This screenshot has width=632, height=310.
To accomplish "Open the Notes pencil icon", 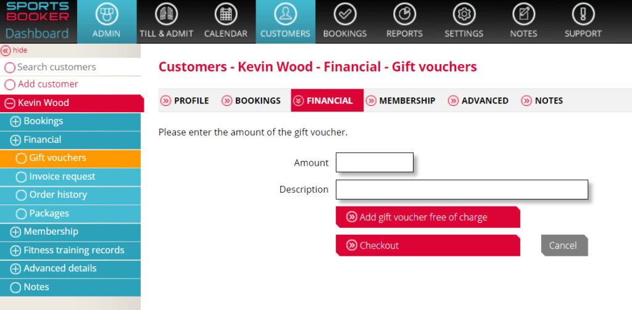I will (523, 15).
